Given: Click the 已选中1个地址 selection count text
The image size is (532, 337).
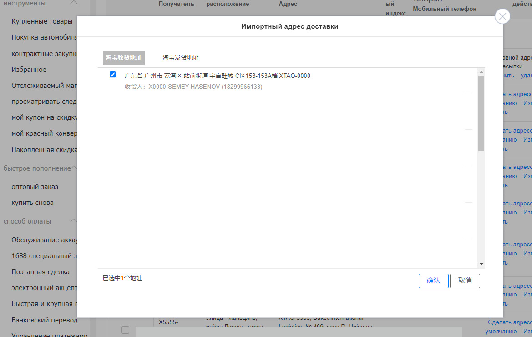Looking at the screenshot, I should click(x=122, y=278).
